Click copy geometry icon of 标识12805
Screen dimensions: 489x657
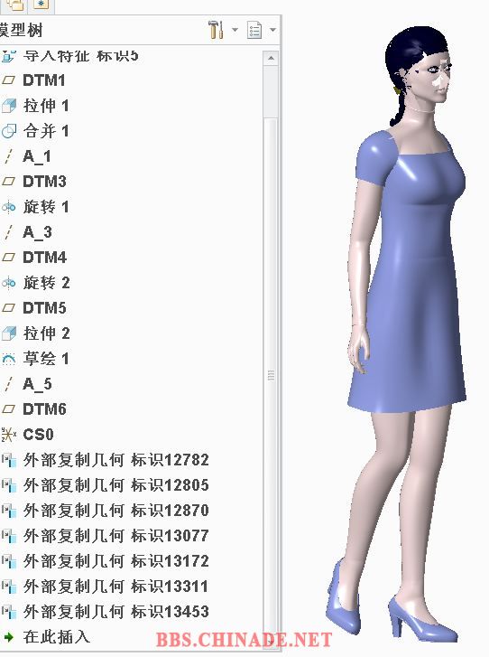(9, 485)
